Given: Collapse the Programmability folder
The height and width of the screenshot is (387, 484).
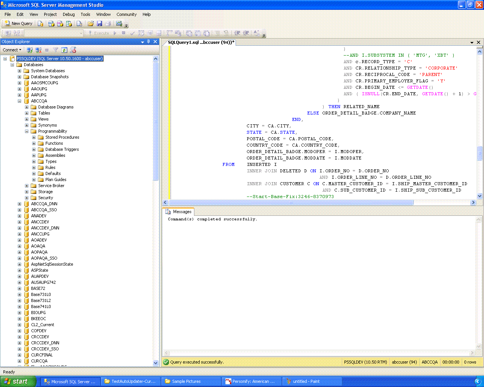Looking at the screenshot, I should pyautogui.click(x=26, y=131).
